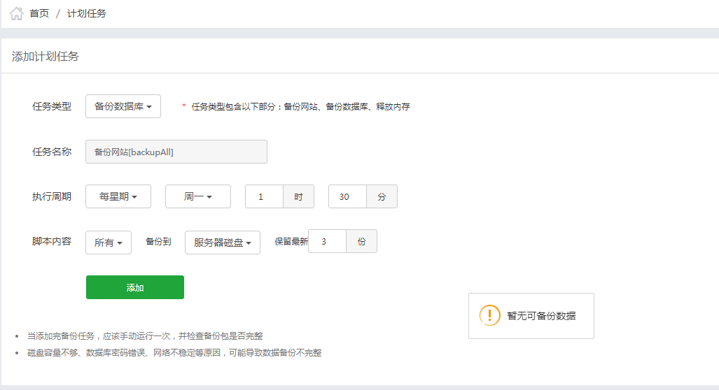Click the 添加计划任务 panel heading
Screen dimensions: 719x390
coord(46,57)
